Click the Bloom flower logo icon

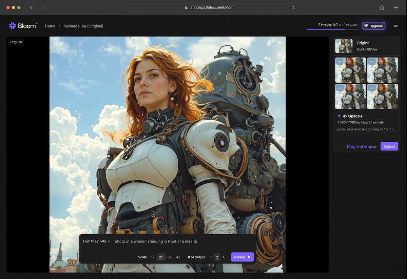point(13,26)
